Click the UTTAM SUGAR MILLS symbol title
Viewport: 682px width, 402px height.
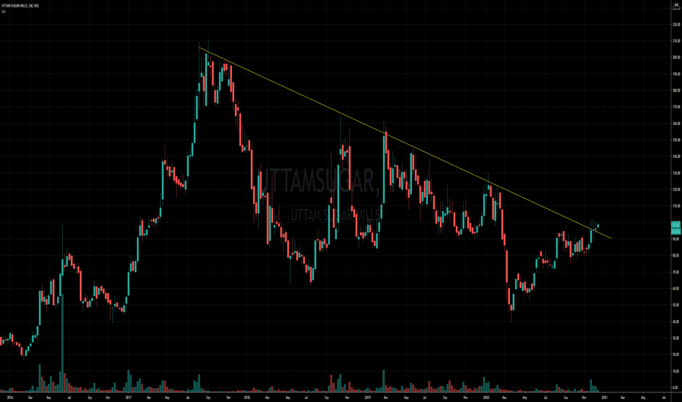point(20,6)
